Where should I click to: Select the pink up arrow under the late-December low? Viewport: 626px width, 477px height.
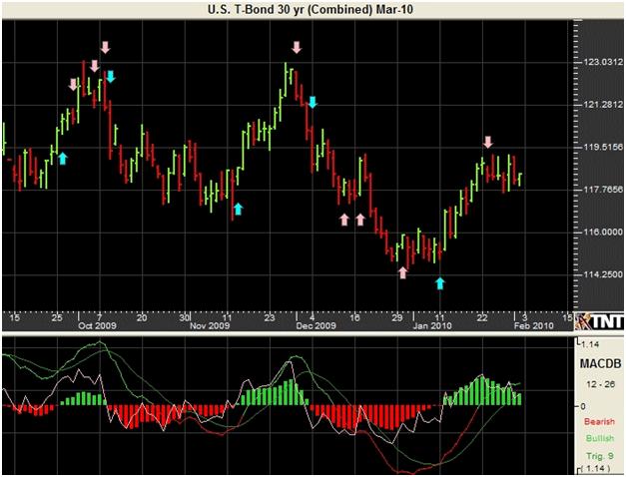coord(402,273)
